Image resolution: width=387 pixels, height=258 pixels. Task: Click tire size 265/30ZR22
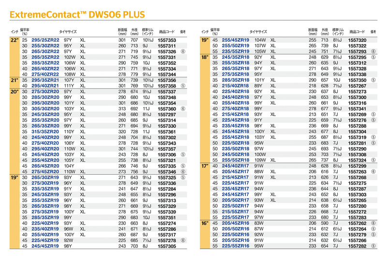point(45,51)
